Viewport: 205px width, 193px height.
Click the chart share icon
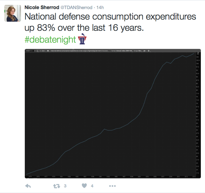(x=144, y=51)
